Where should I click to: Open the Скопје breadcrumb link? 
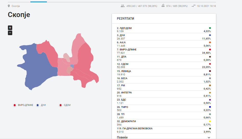(x=16, y=6)
